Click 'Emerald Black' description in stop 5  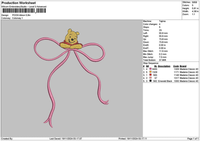(x=165, y=81)
